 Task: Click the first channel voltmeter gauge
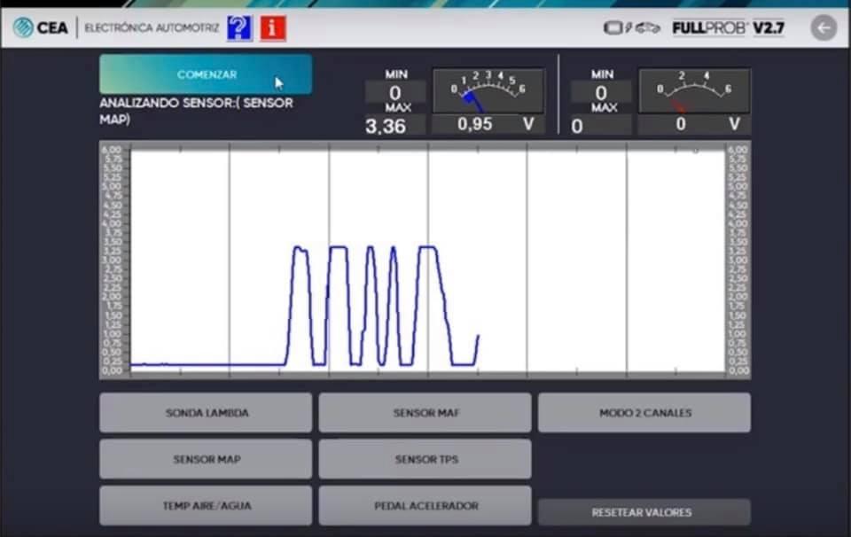tap(488, 90)
